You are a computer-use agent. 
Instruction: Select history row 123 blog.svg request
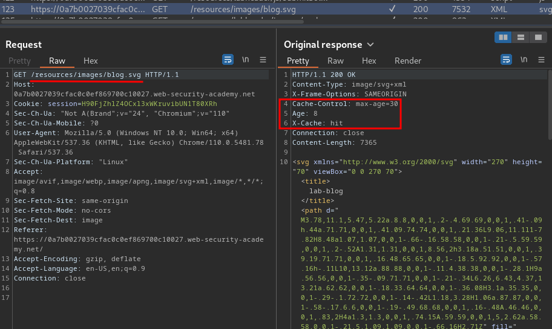click(276, 9)
